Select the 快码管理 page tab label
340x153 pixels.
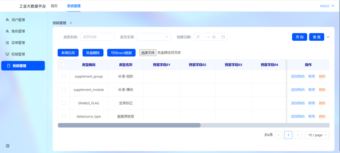[59, 23]
